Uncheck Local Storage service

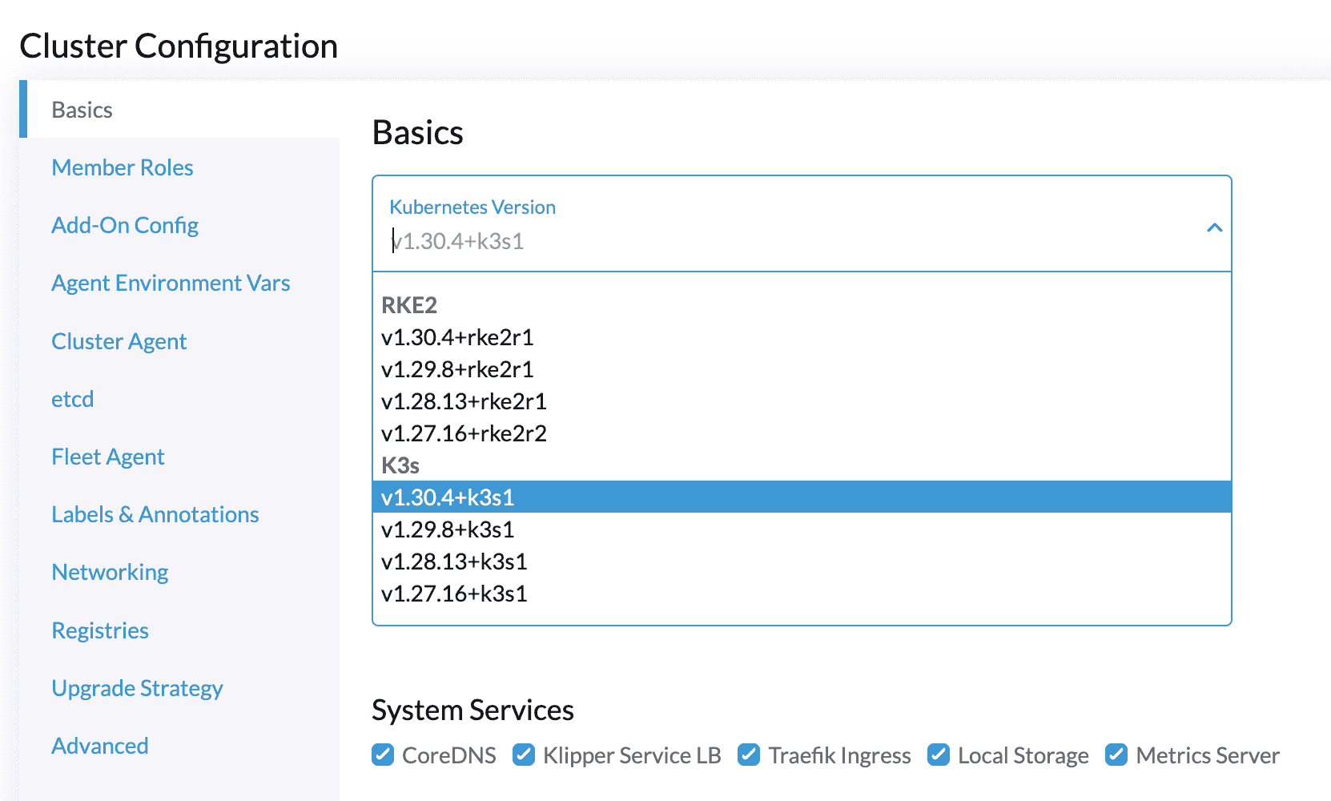point(939,755)
